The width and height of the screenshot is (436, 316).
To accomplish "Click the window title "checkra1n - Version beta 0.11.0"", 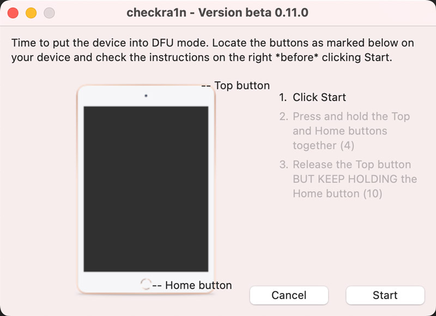I will (217, 13).
